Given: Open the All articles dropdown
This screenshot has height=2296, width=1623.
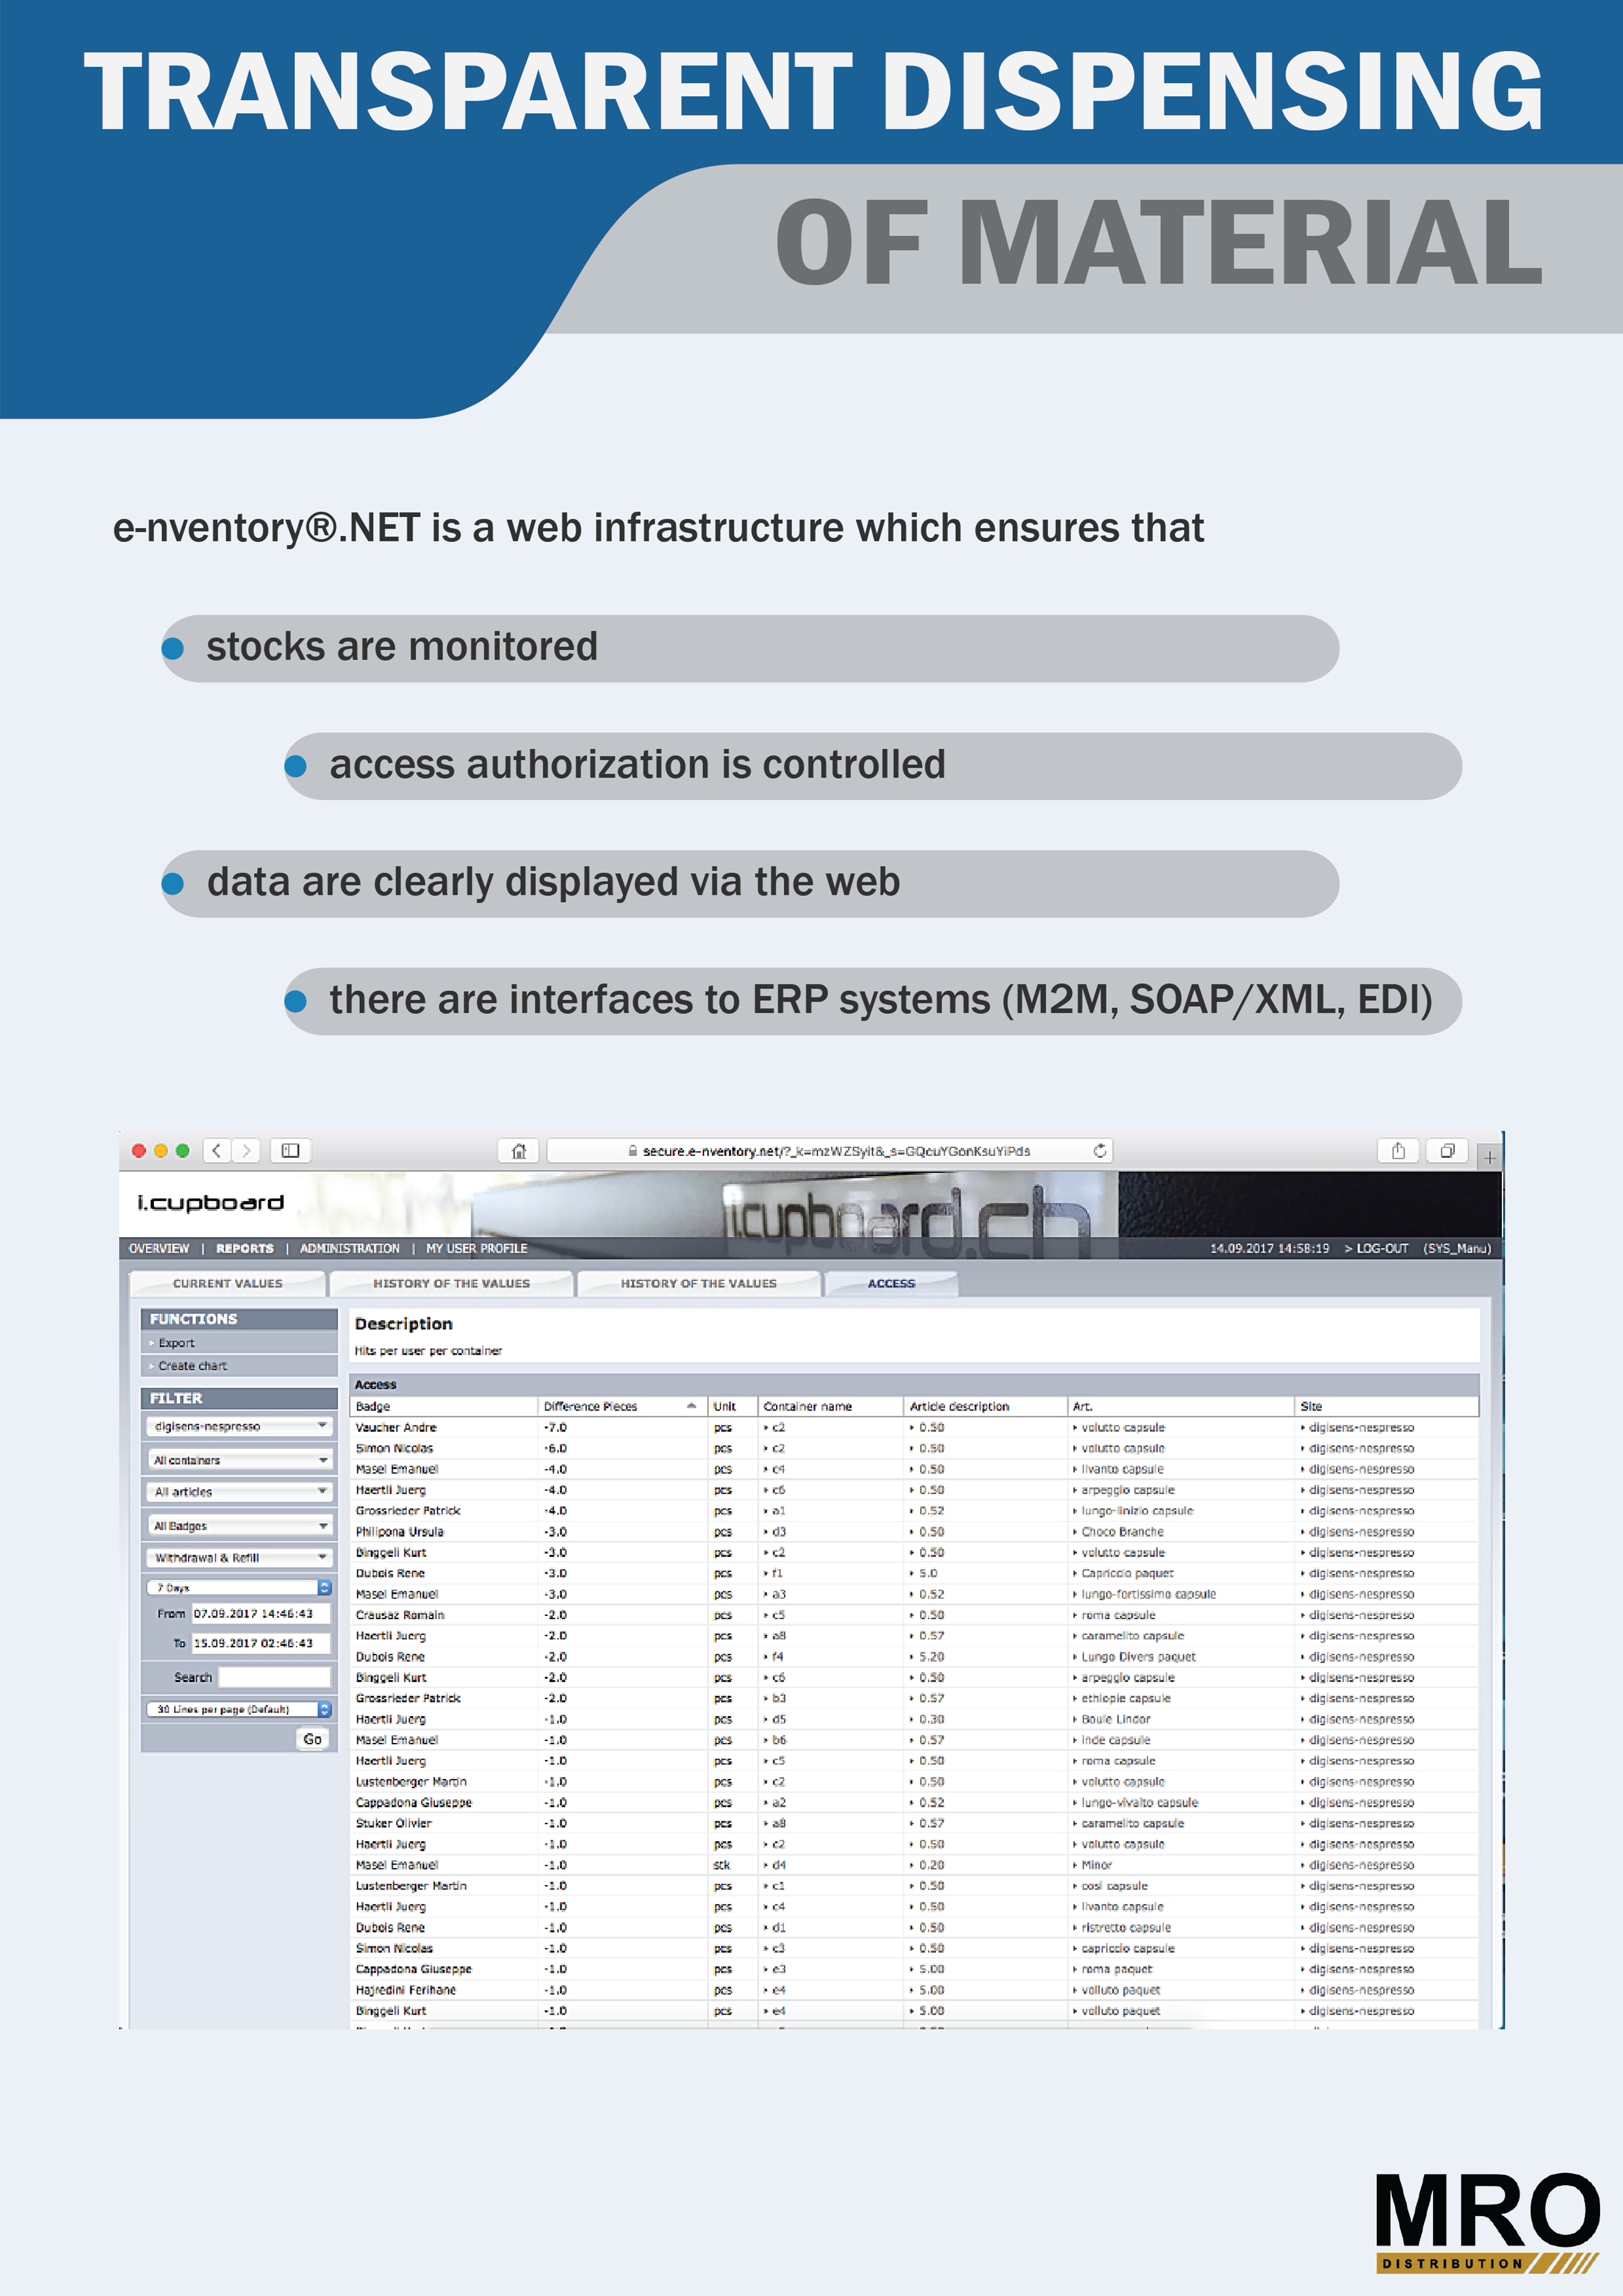Looking at the screenshot, I should 239,1492.
